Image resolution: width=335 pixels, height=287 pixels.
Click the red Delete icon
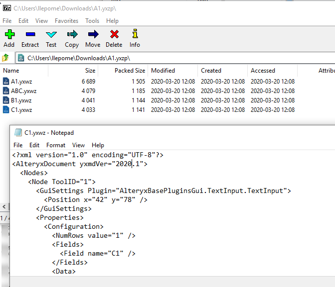pyautogui.click(x=114, y=34)
